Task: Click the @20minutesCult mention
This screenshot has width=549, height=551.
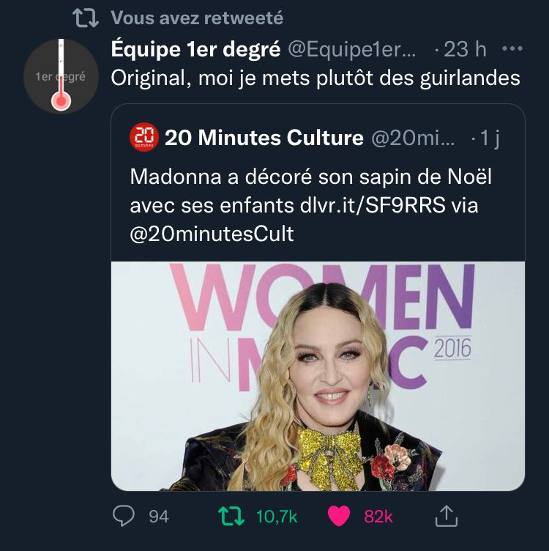Action: 212,233
